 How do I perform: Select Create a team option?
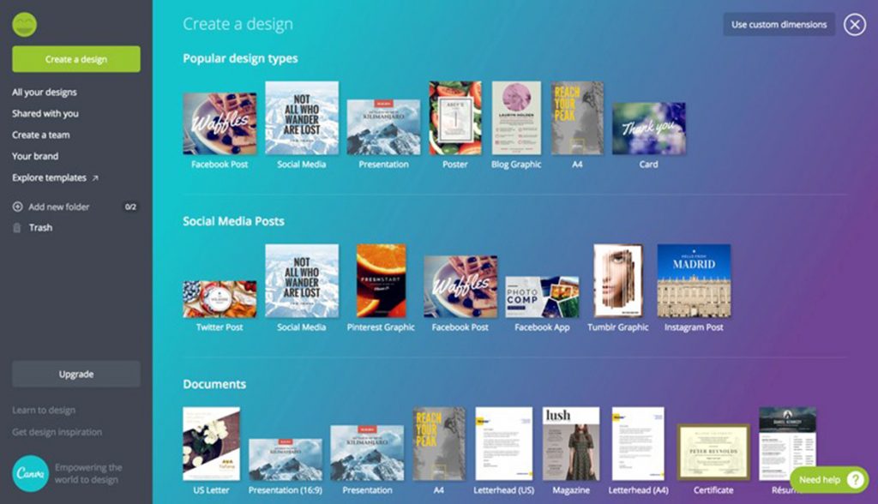[x=41, y=135]
